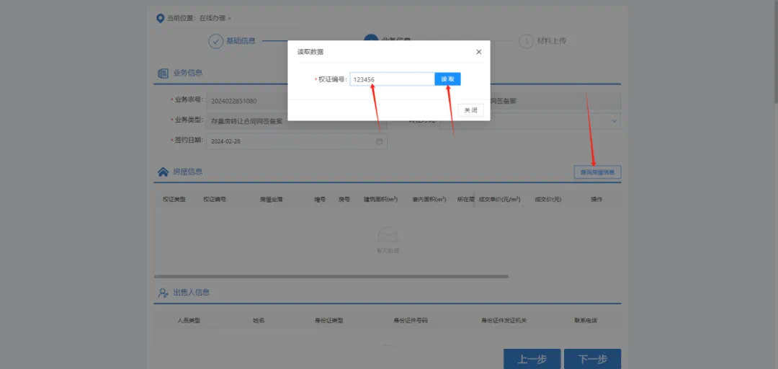Click the 人员类型 column header
This screenshot has width=778, height=369.
coord(189,320)
